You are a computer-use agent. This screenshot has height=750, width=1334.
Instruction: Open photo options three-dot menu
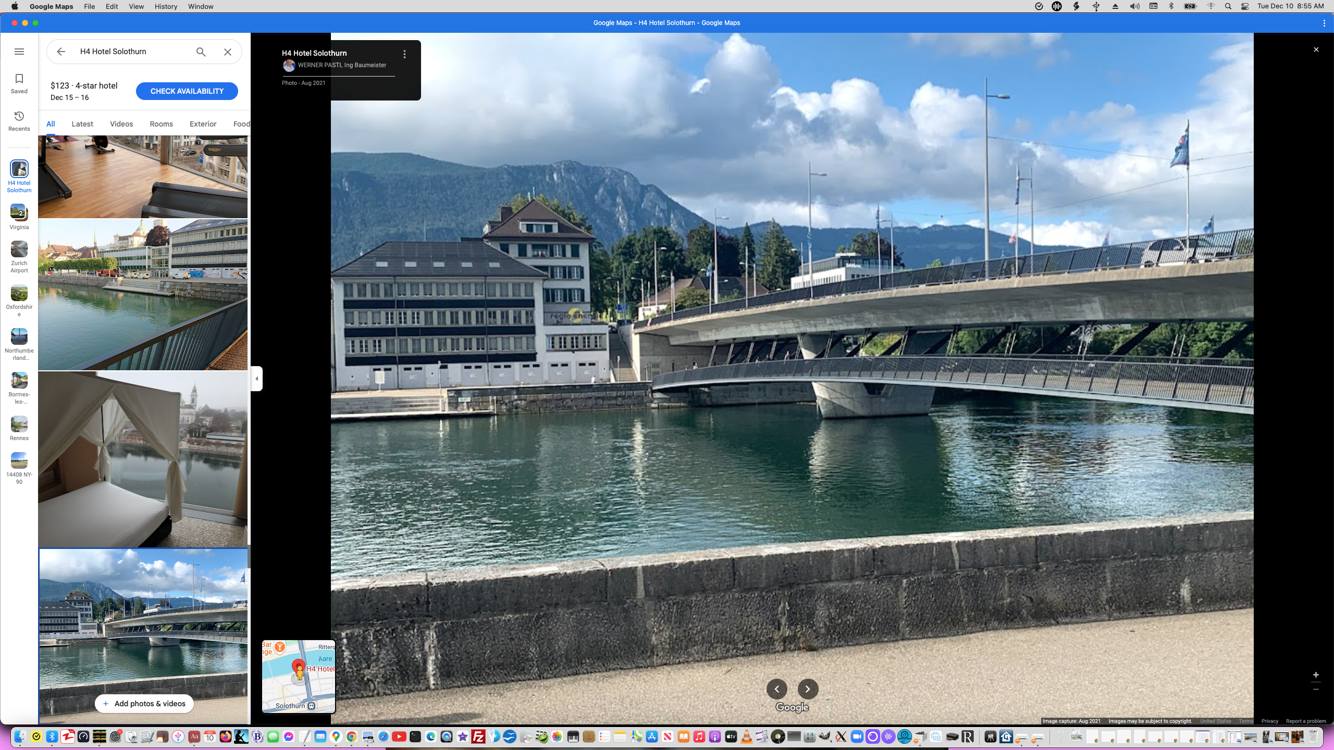(x=404, y=54)
